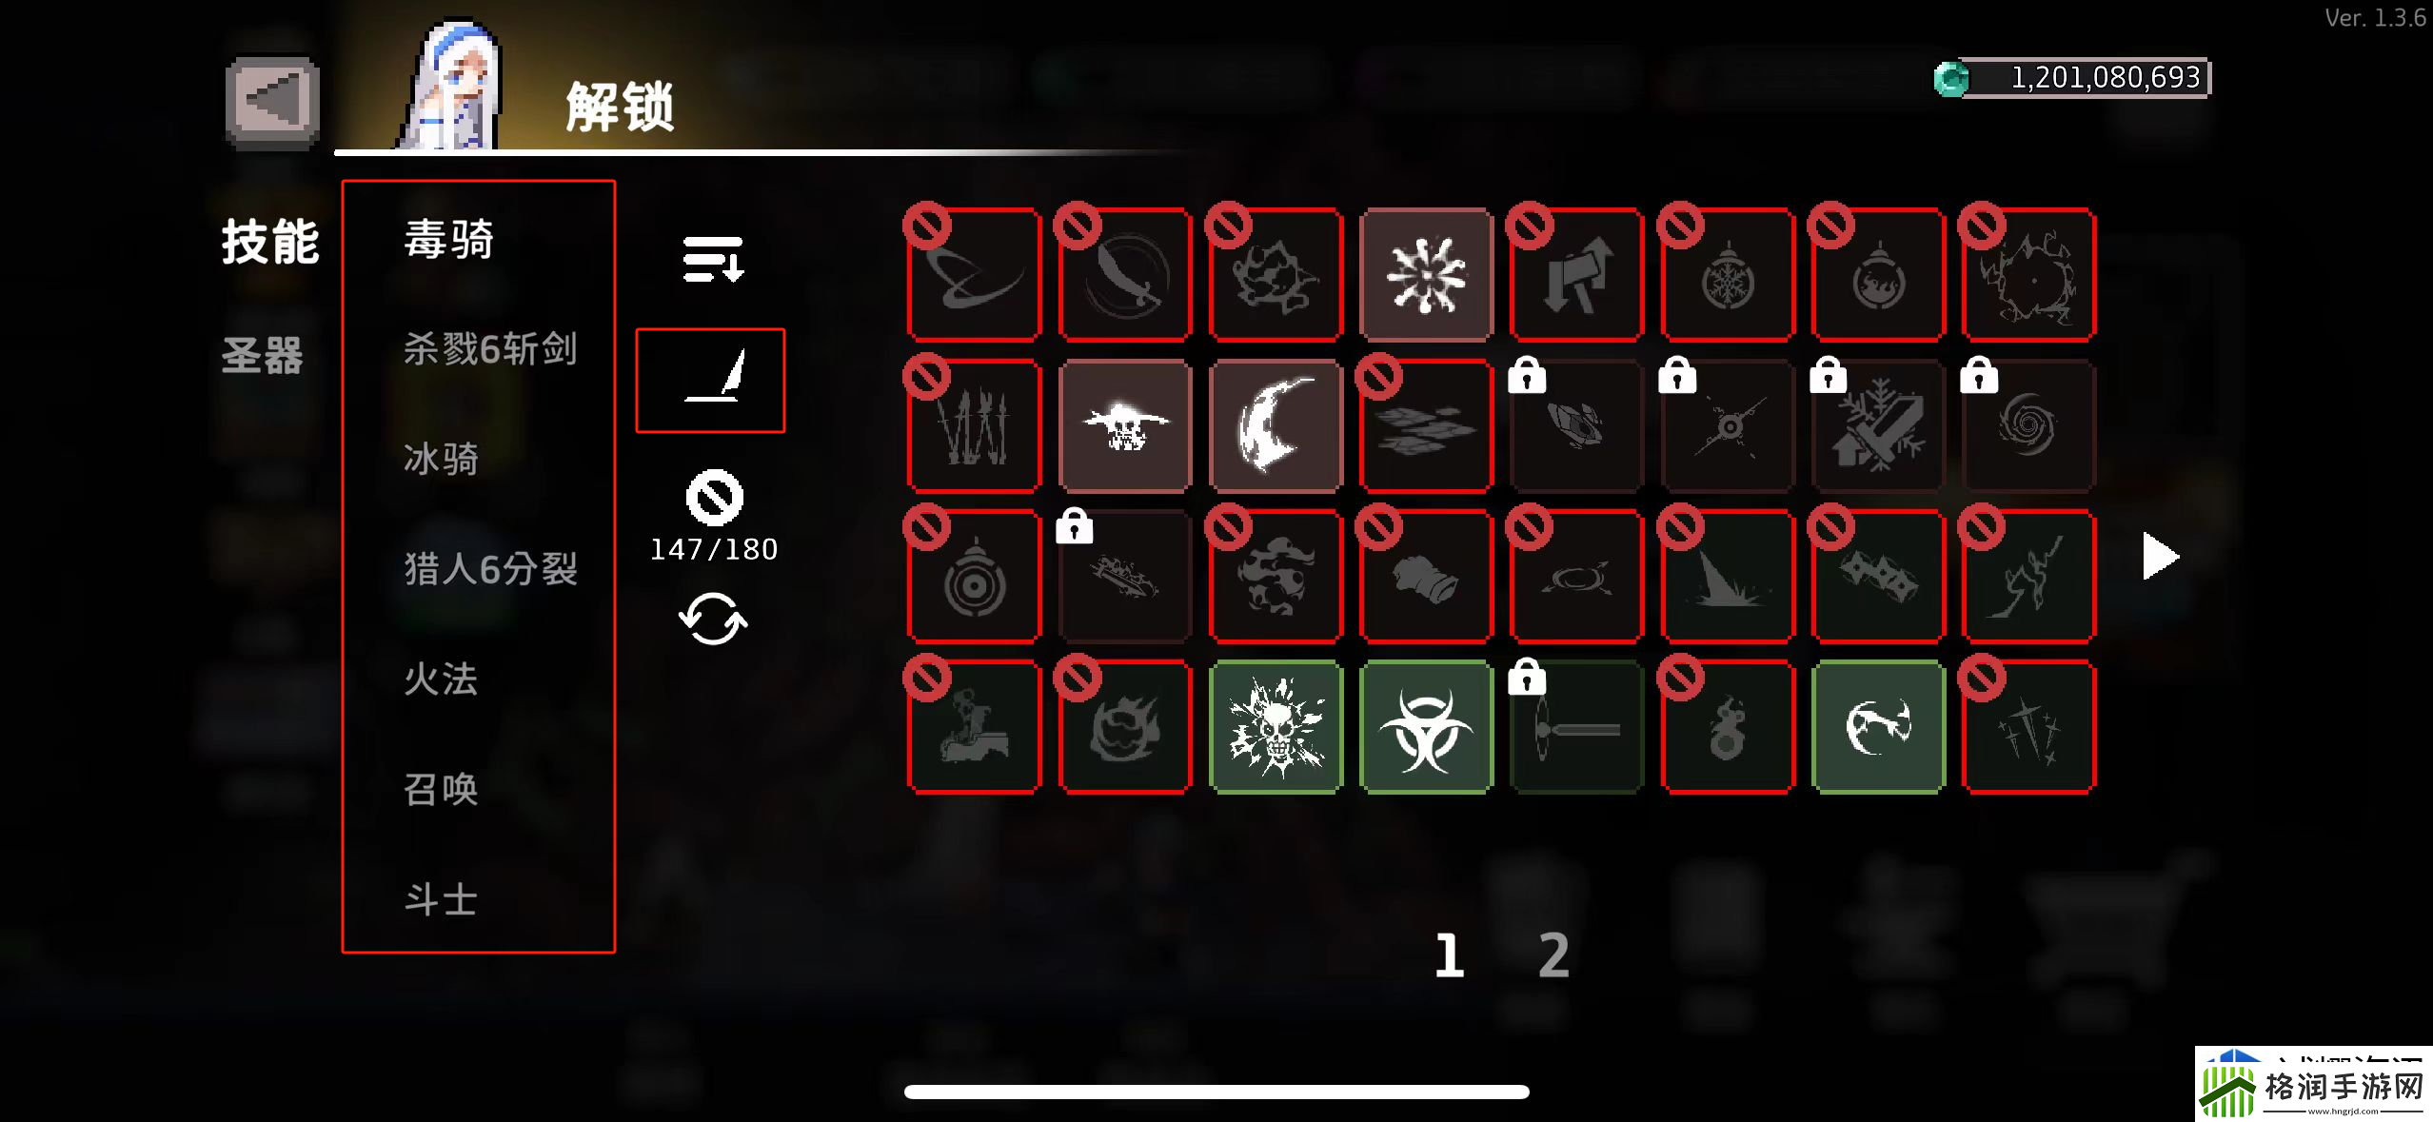
Task: Open the sort order options
Action: click(713, 259)
